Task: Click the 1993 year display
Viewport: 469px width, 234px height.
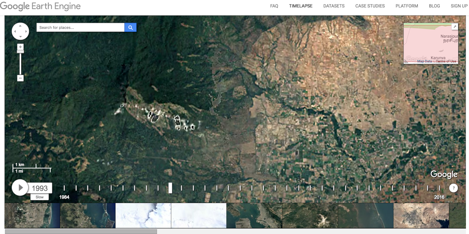Action: click(x=40, y=188)
